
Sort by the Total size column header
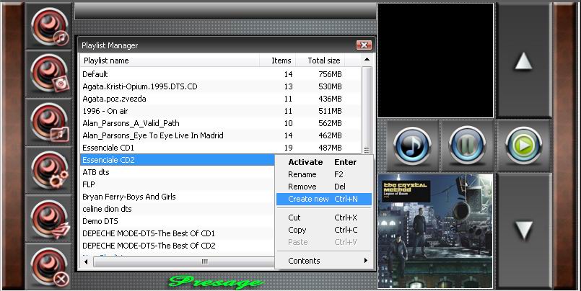point(323,61)
